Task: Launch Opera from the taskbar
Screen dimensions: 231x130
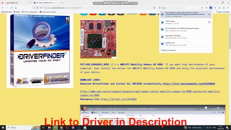Action: click(67, 127)
